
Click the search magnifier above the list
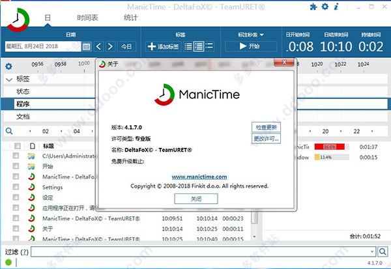[9, 131]
